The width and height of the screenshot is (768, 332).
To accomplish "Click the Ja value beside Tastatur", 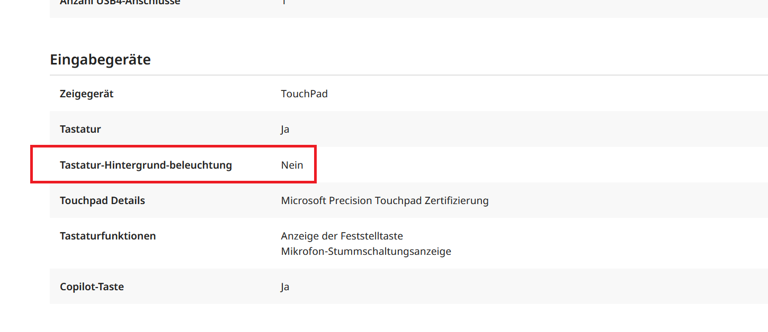I will (x=285, y=130).
